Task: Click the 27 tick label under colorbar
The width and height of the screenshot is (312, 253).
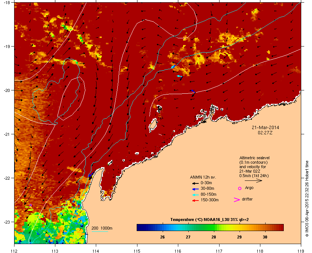Action: click(x=188, y=237)
